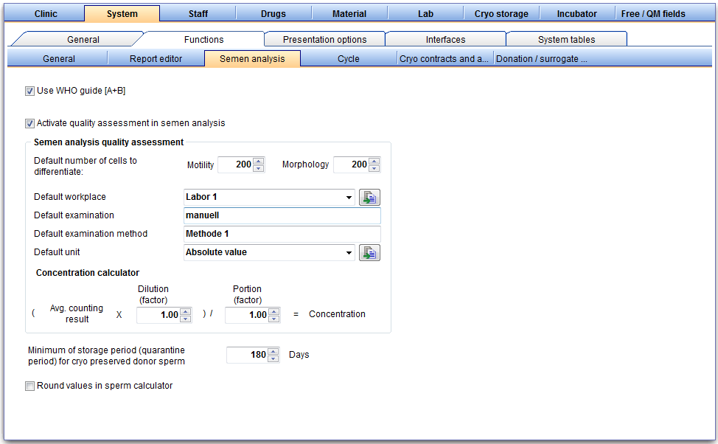
Task: Open the Donation / surrogate sub-tab
Action: click(541, 59)
